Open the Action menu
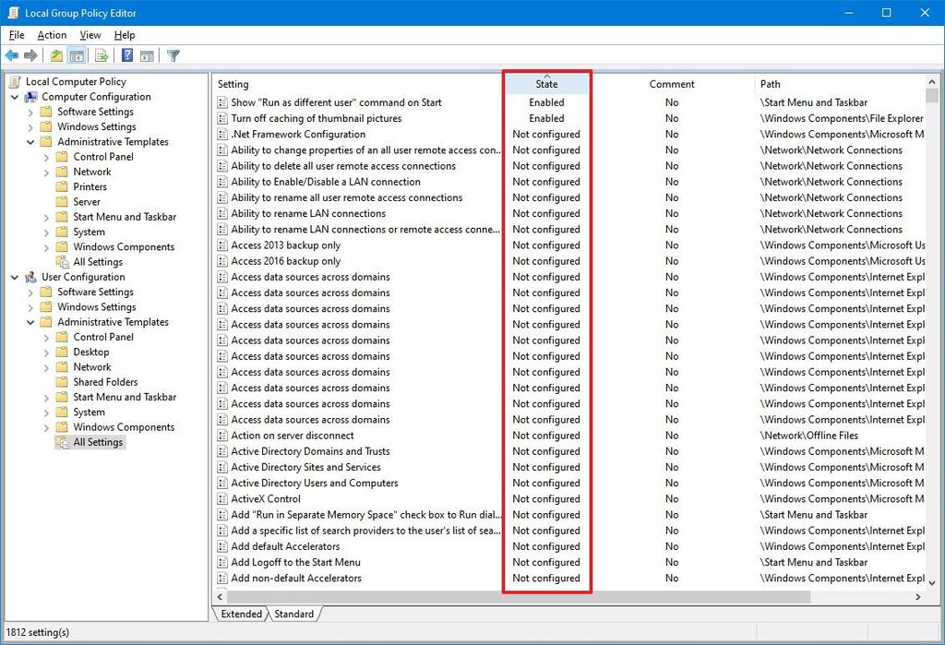 point(51,35)
